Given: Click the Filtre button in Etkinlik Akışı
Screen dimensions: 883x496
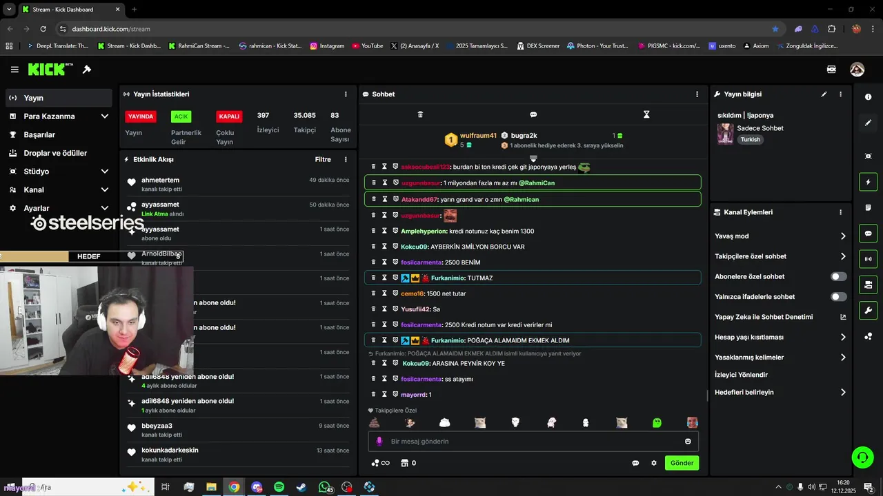Looking at the screenshot, I should (x=323, y=159).
